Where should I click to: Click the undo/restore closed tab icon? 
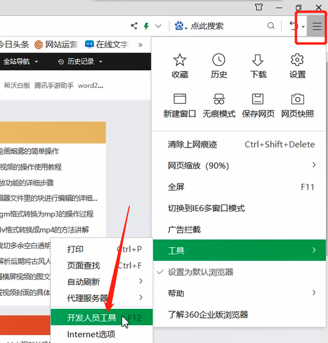pyautogui.click(x=294, y=26)
